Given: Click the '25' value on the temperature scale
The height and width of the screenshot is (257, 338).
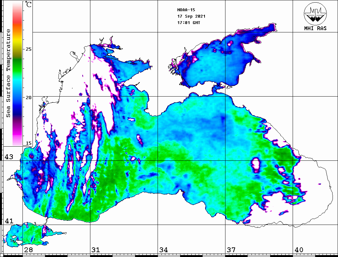Looking at the screenshot, I should click(x=28, y=49).
